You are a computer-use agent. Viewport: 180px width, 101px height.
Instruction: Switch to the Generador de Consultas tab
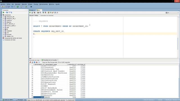coord(47,15)
